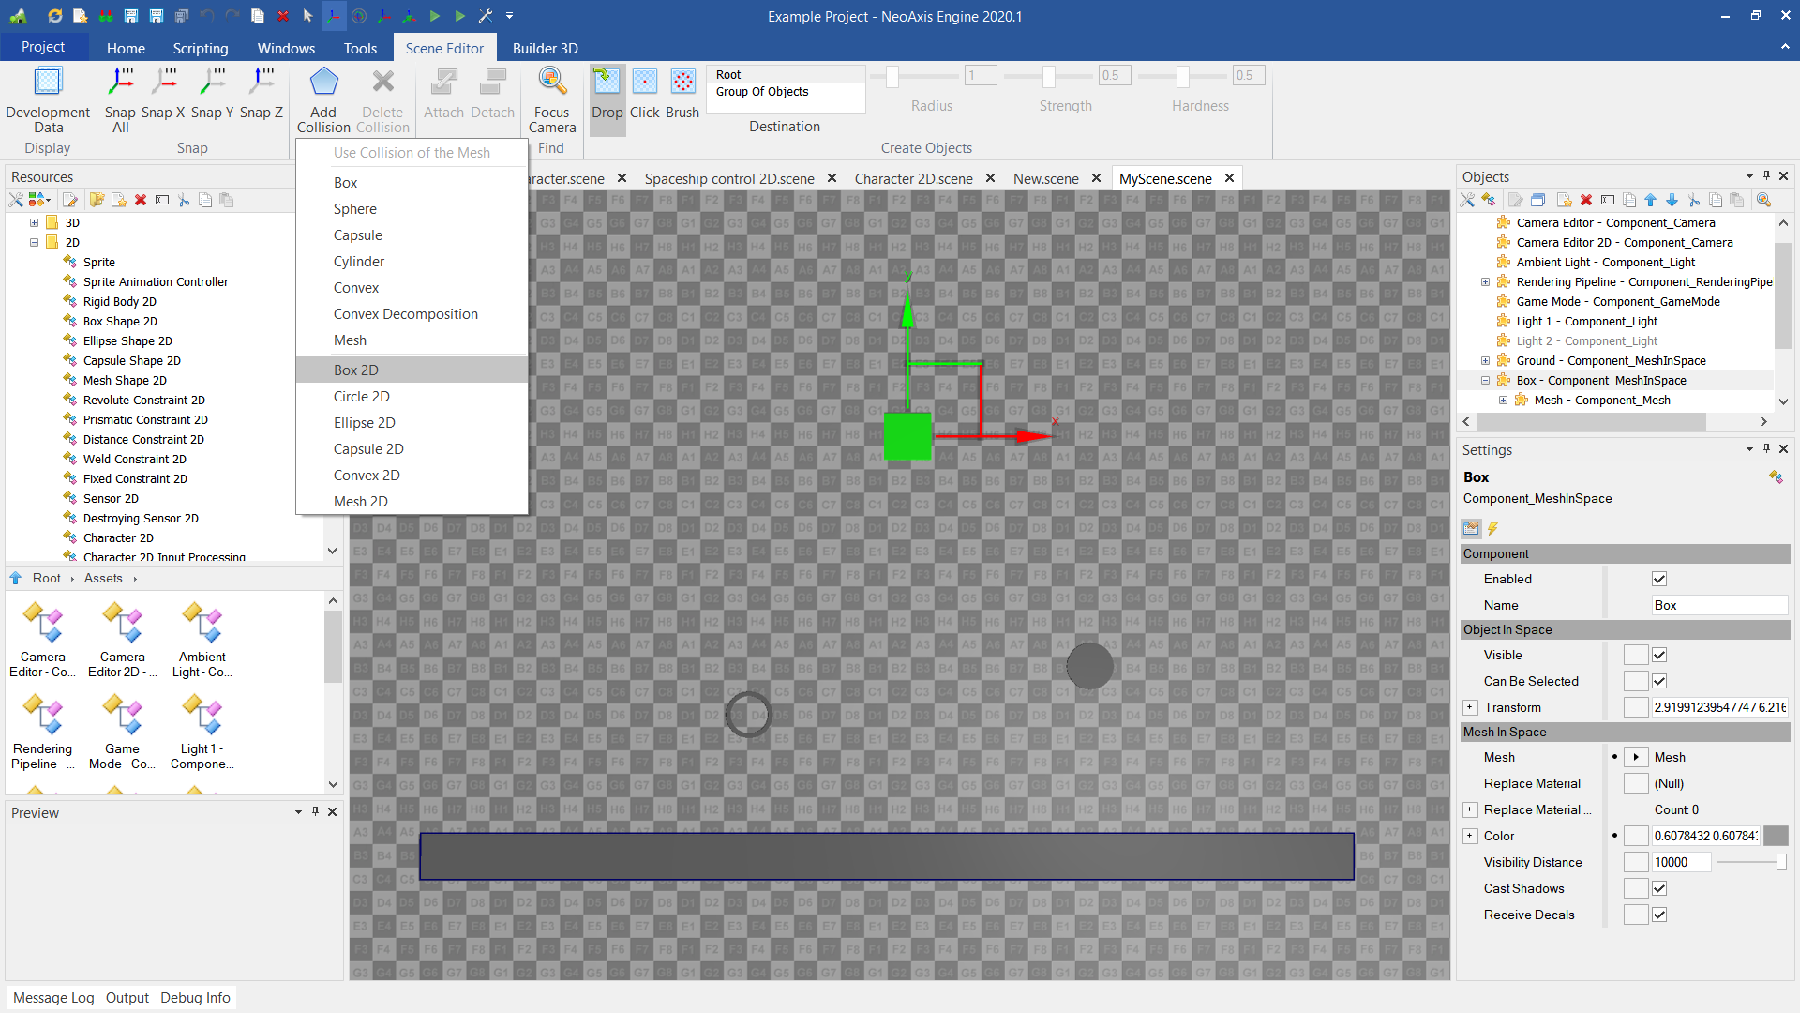Uncheck the Can Be Selected checkbox
This screenshot has width=1800, height=1013.
[1659, 681]
